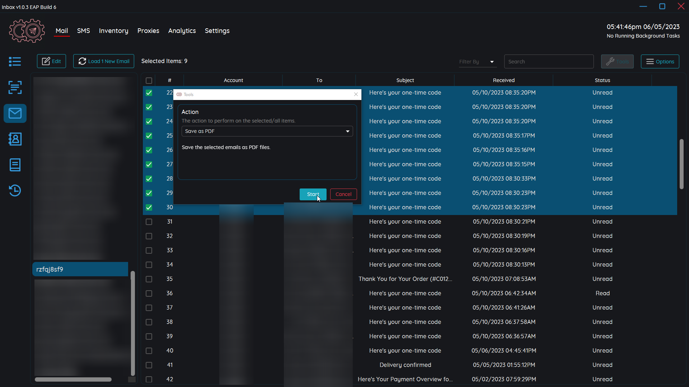Open the Here's Your Payment Overview email
689x387 pixels.
(x=405, y=379)
